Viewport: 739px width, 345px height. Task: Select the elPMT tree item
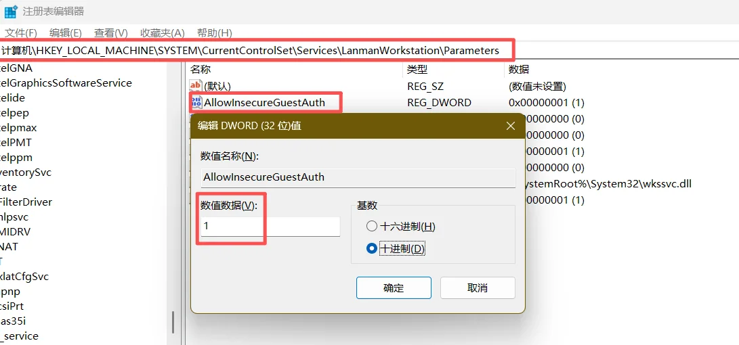point(16,142)
